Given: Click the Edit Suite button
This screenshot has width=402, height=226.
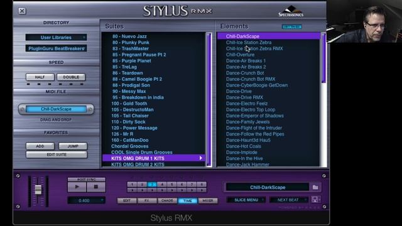Looking at the screenshot, I should click(x=57, y=155).
